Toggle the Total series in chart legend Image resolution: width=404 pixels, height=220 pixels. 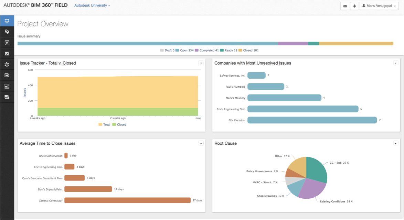tap(104, 124)
